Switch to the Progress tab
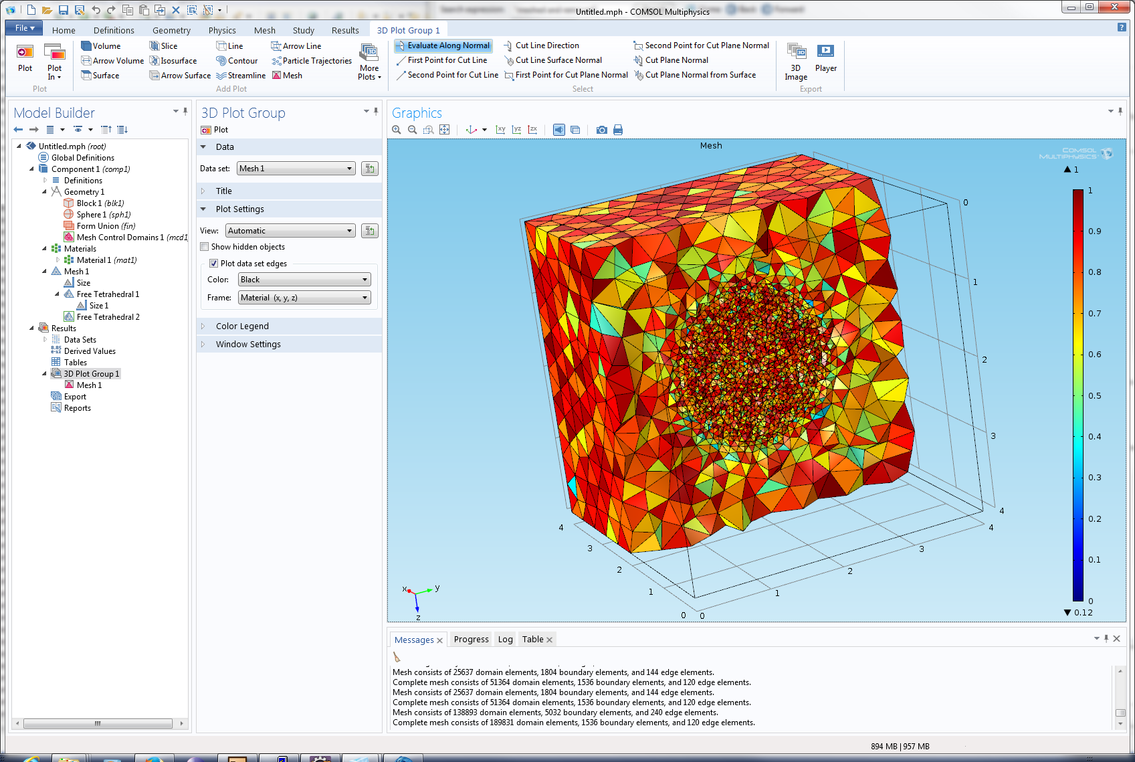Screen dimensions: 1135x762 tap(471, 640)
